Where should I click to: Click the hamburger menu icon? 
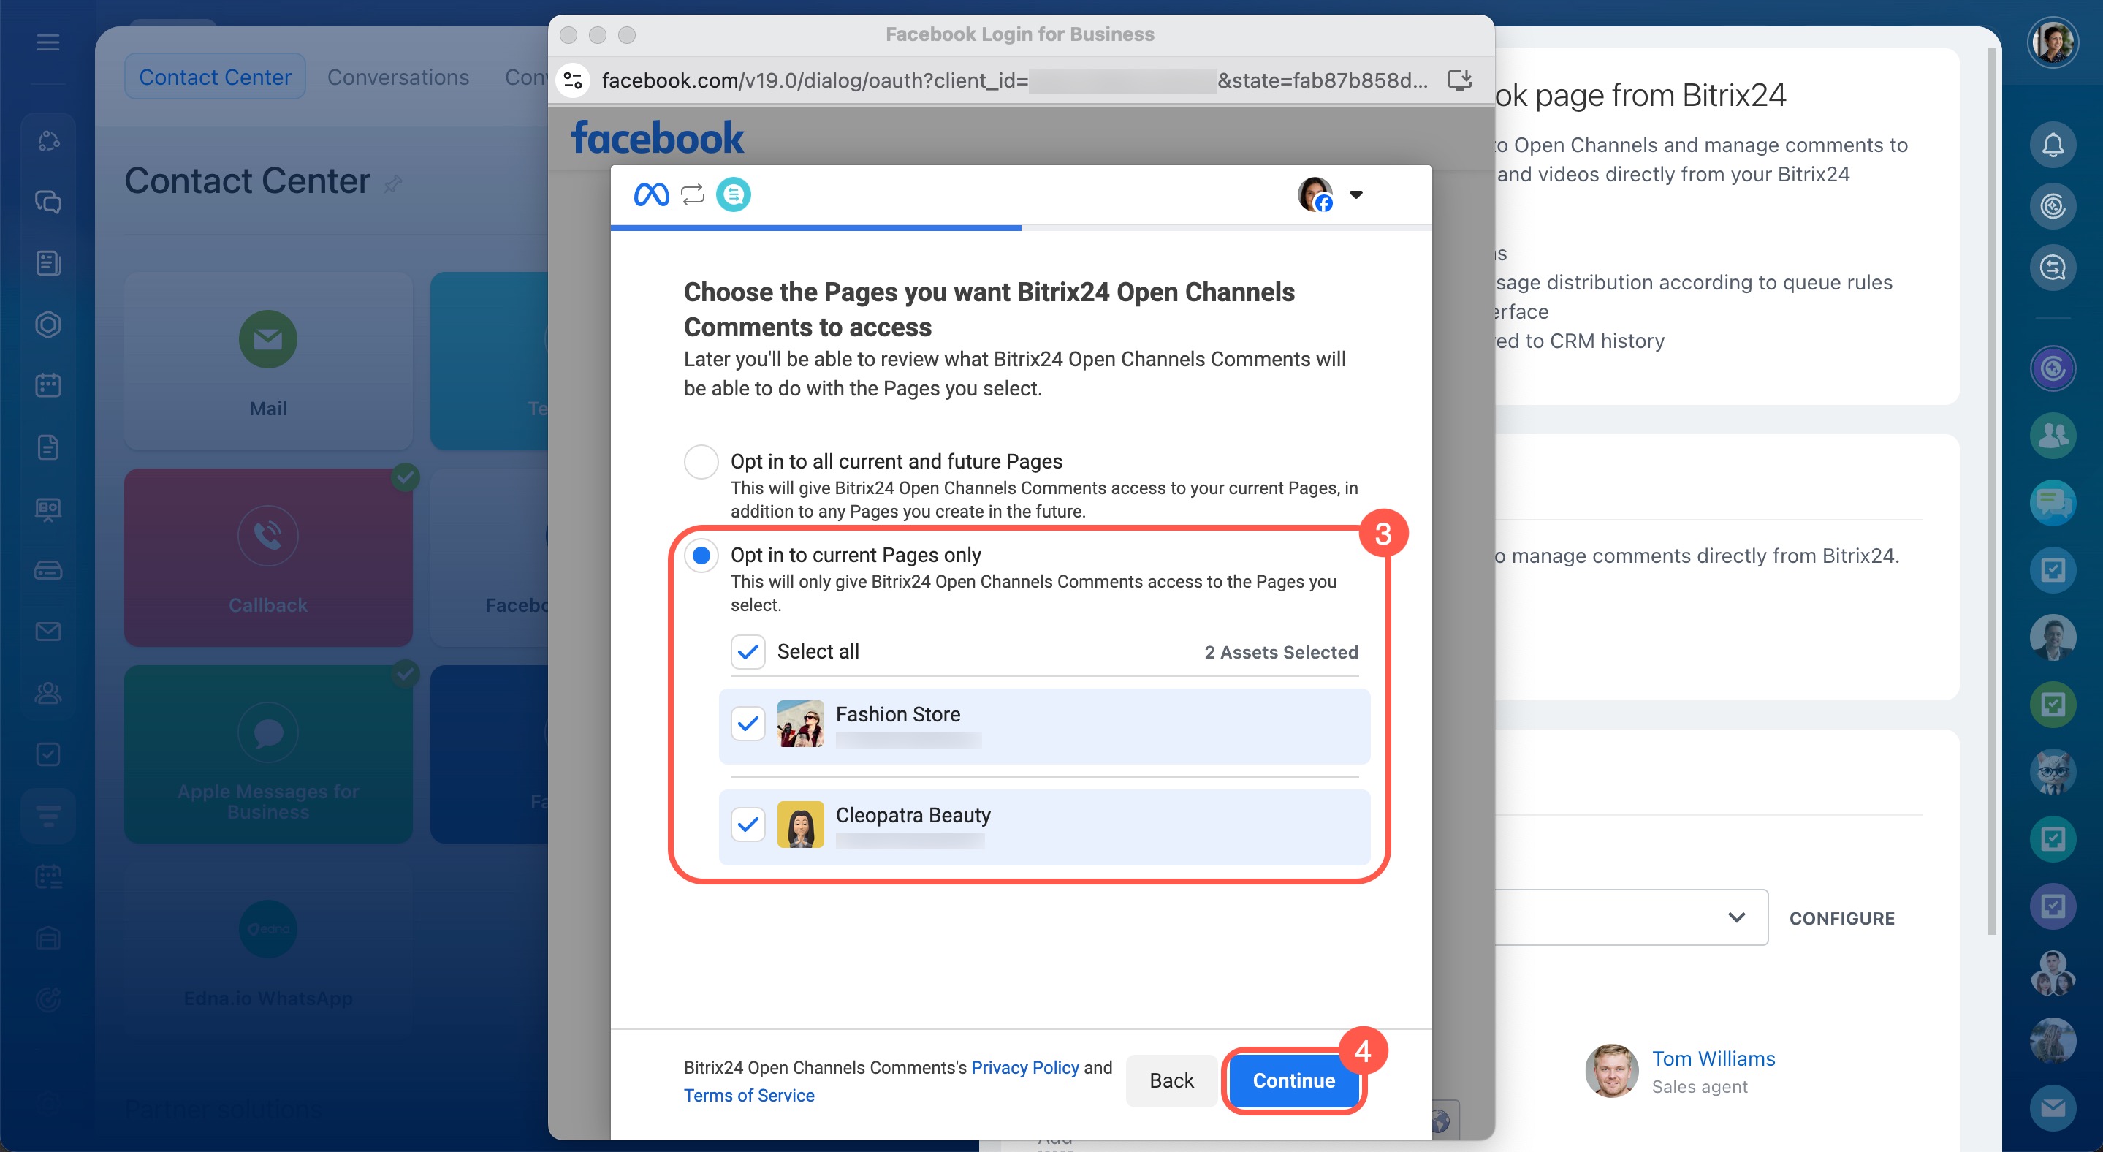point(48,42)
